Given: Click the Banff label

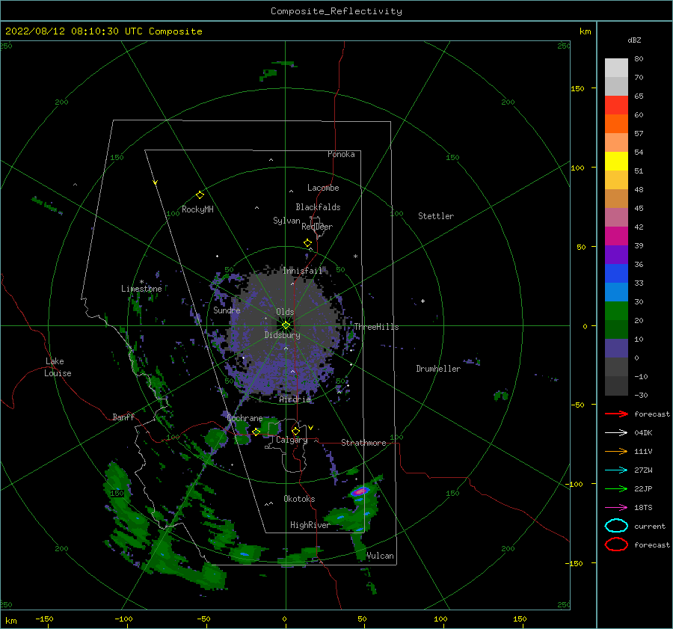Looking at the screenshot, I should click(x=123, y=417).
